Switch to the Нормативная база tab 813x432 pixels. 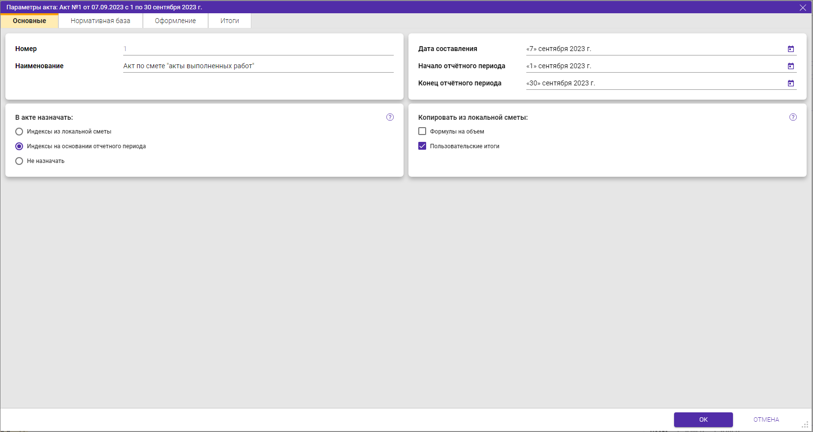pyautogui.click(x=100, y=21)
